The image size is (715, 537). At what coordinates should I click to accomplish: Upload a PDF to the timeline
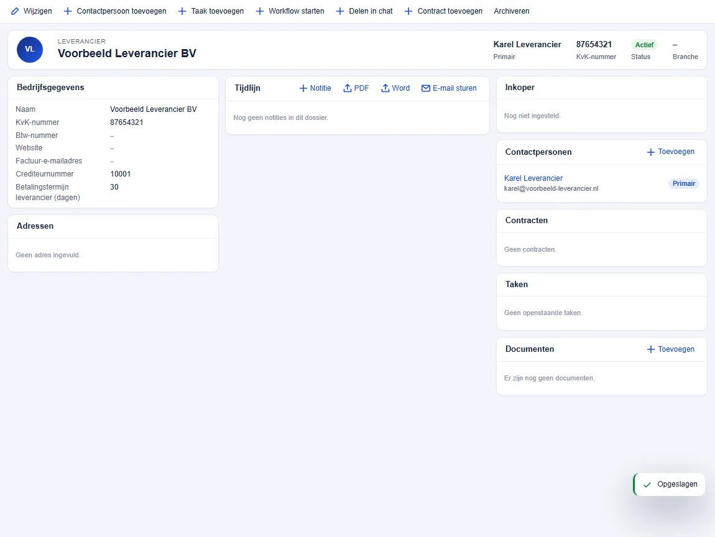[x=356, y=88]
